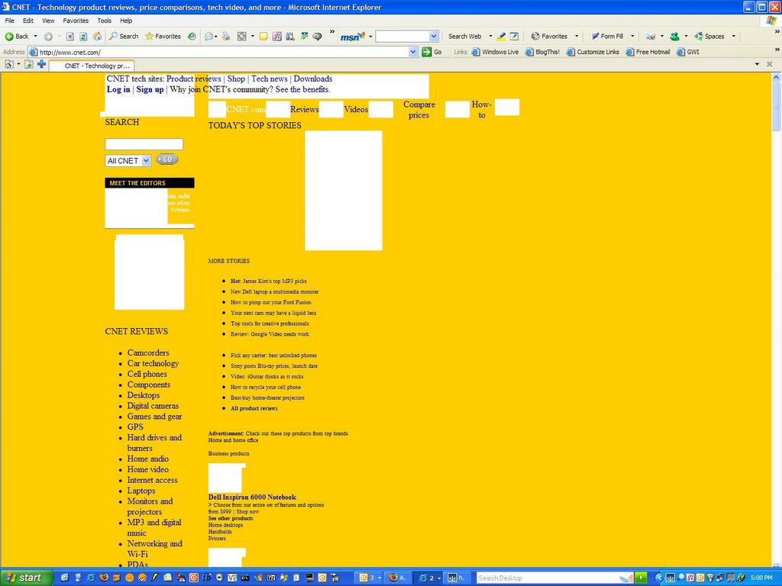
Task: Open the View menu
Action: pyautogui.click(x=48, y=21)
